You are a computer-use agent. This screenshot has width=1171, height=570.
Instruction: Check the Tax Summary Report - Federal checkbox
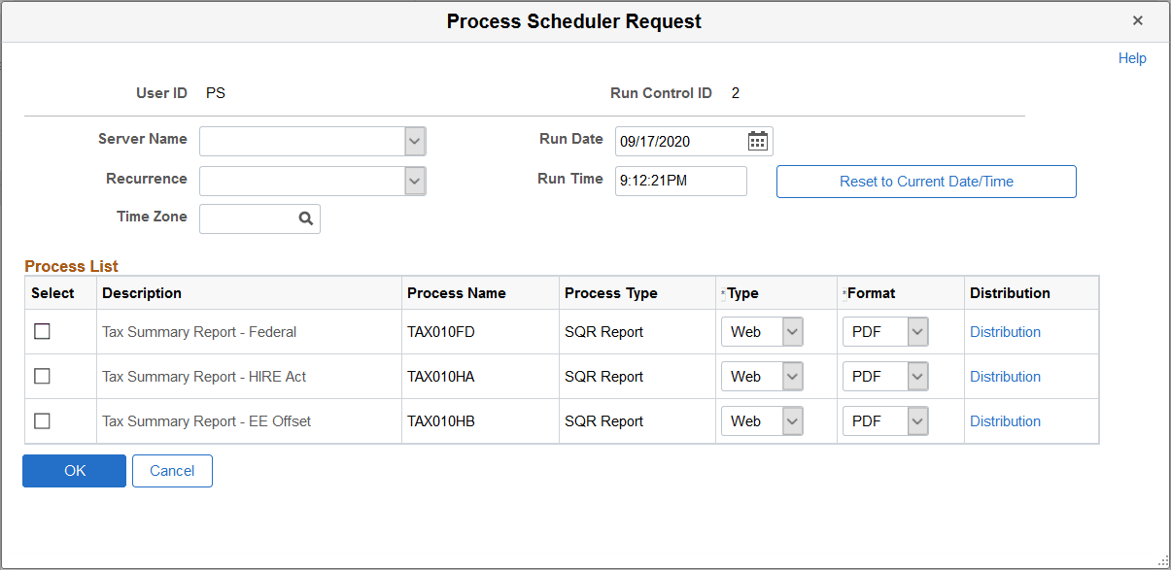tap(42, 331)
